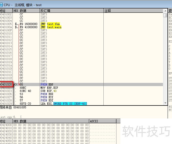Select highlighted address 00401020
Screen dimensions: 172x144
(6, 84)
